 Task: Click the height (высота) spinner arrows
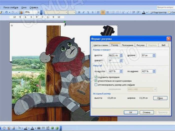click(x=121, y=55)
